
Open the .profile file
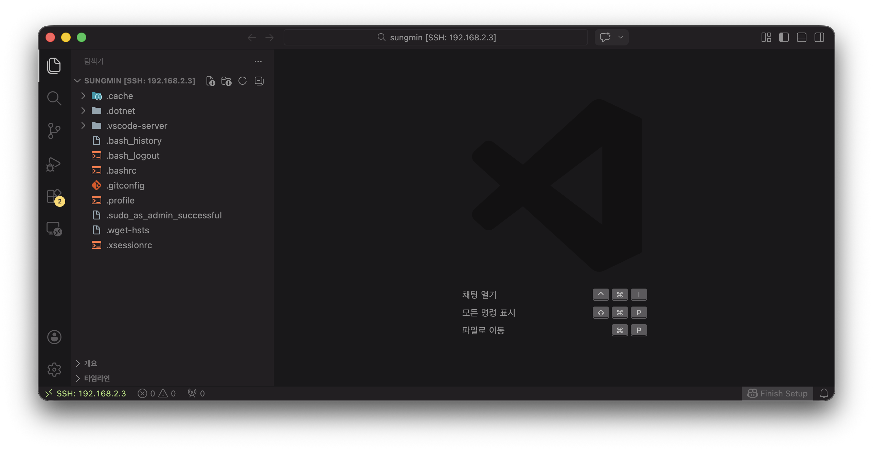(x=172, y=200)
